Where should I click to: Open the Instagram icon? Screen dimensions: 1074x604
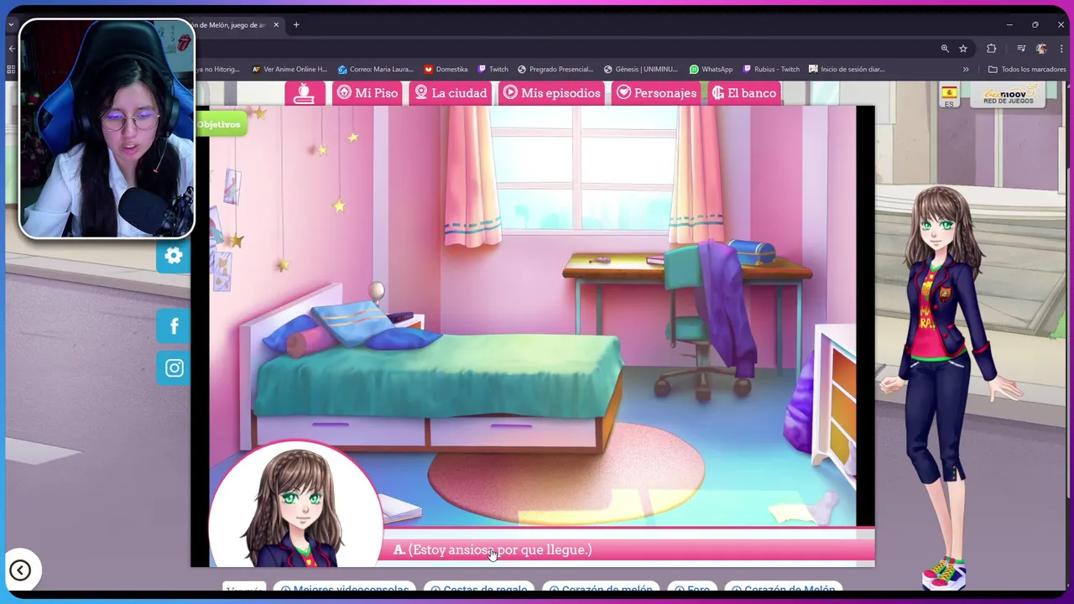tap(174, 368)
